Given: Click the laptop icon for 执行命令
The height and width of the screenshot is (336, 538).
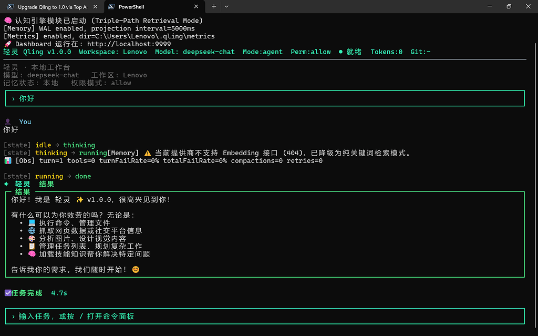Looking at the screenshot, I should coord(32,222).
